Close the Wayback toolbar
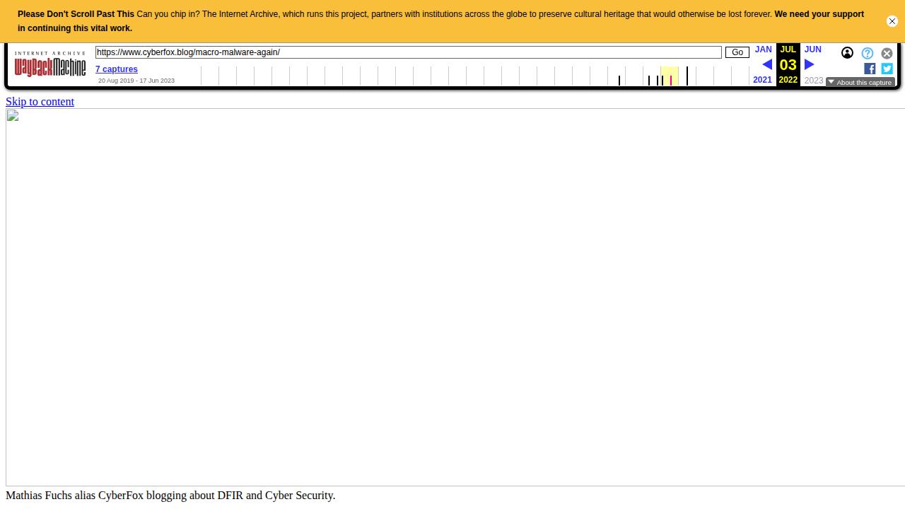 pos(887,53)
